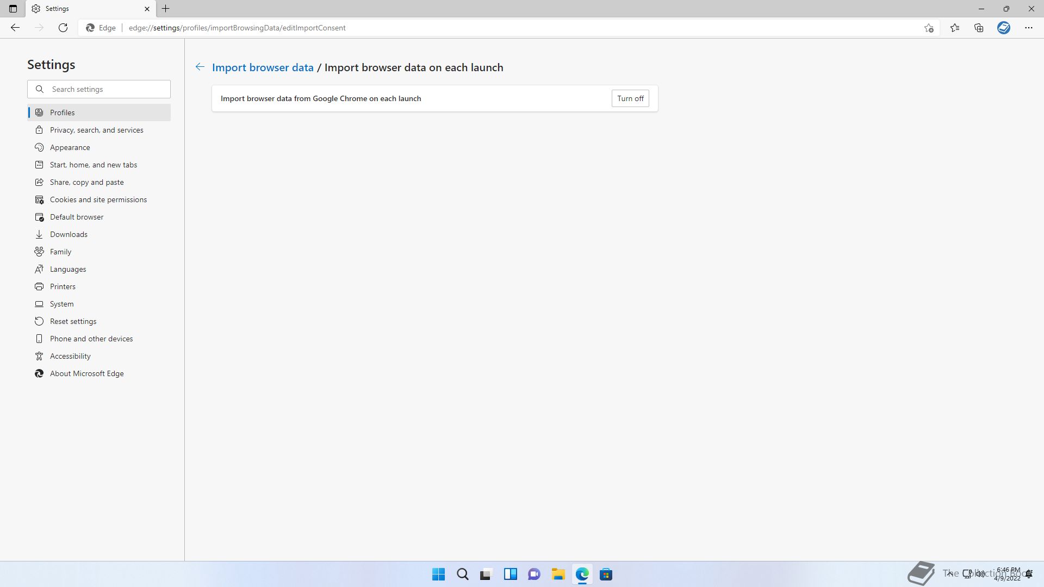The image size is (1044, 587).
Task: Open Appearance settings
Action: 99,147
